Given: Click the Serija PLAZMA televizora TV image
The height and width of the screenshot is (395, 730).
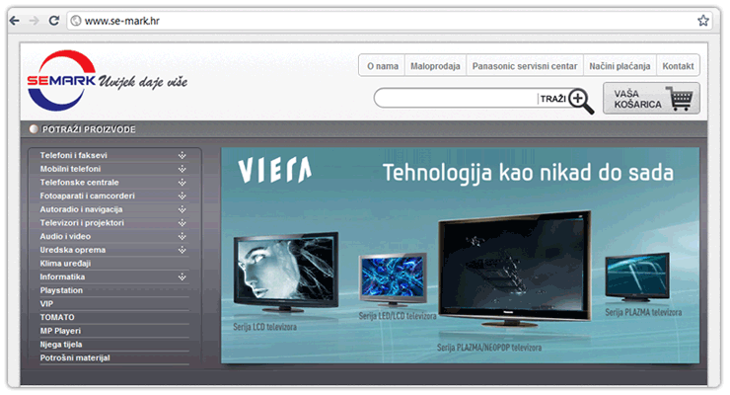Looking at the screenshot, I should point(637,277).
